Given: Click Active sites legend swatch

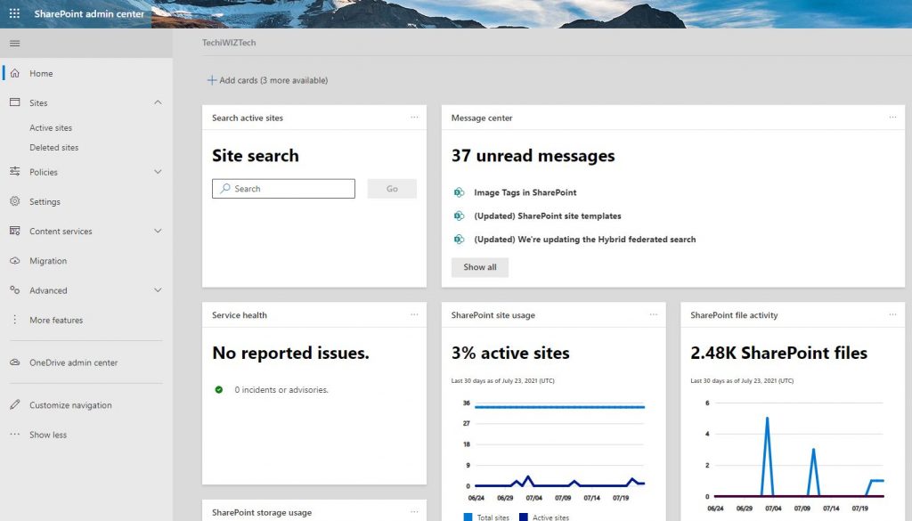Looking at the screenshot, I should (524, 517).
